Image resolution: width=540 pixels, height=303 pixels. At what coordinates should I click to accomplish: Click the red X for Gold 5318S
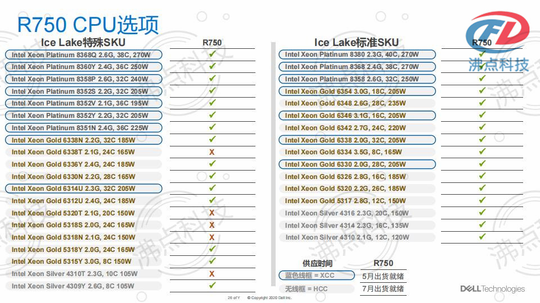[x=212, y=225]
